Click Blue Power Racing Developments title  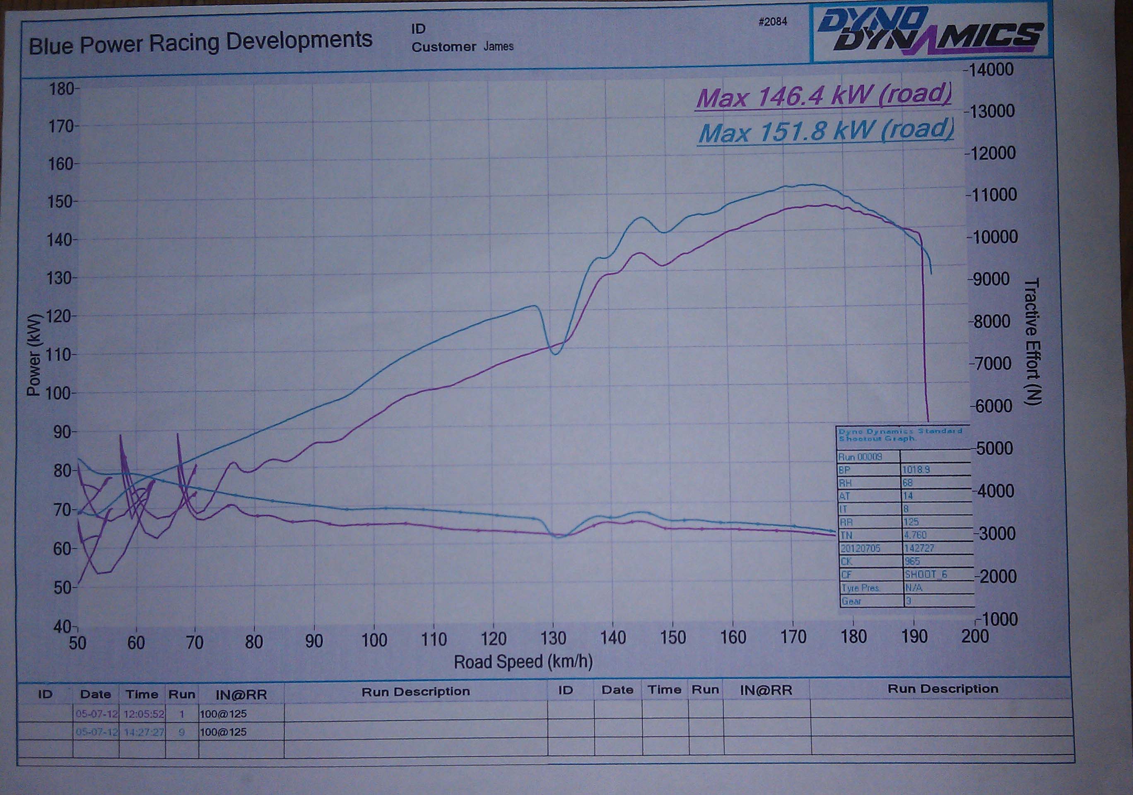pyautogui.click(x=200, y=43)
